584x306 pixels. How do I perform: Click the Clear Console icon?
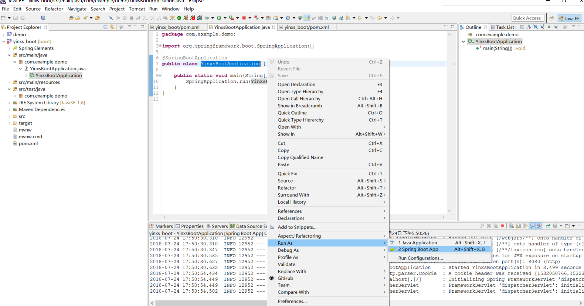pos(512,226)
